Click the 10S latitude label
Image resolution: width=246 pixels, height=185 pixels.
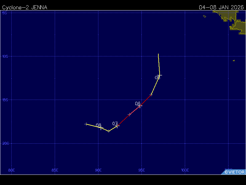5,56
